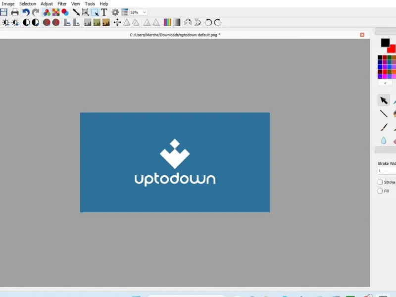This screenshot has height=297, width=396.
Task: Click the black diagonal double-arrow resize icon
Action: [76, 12]
